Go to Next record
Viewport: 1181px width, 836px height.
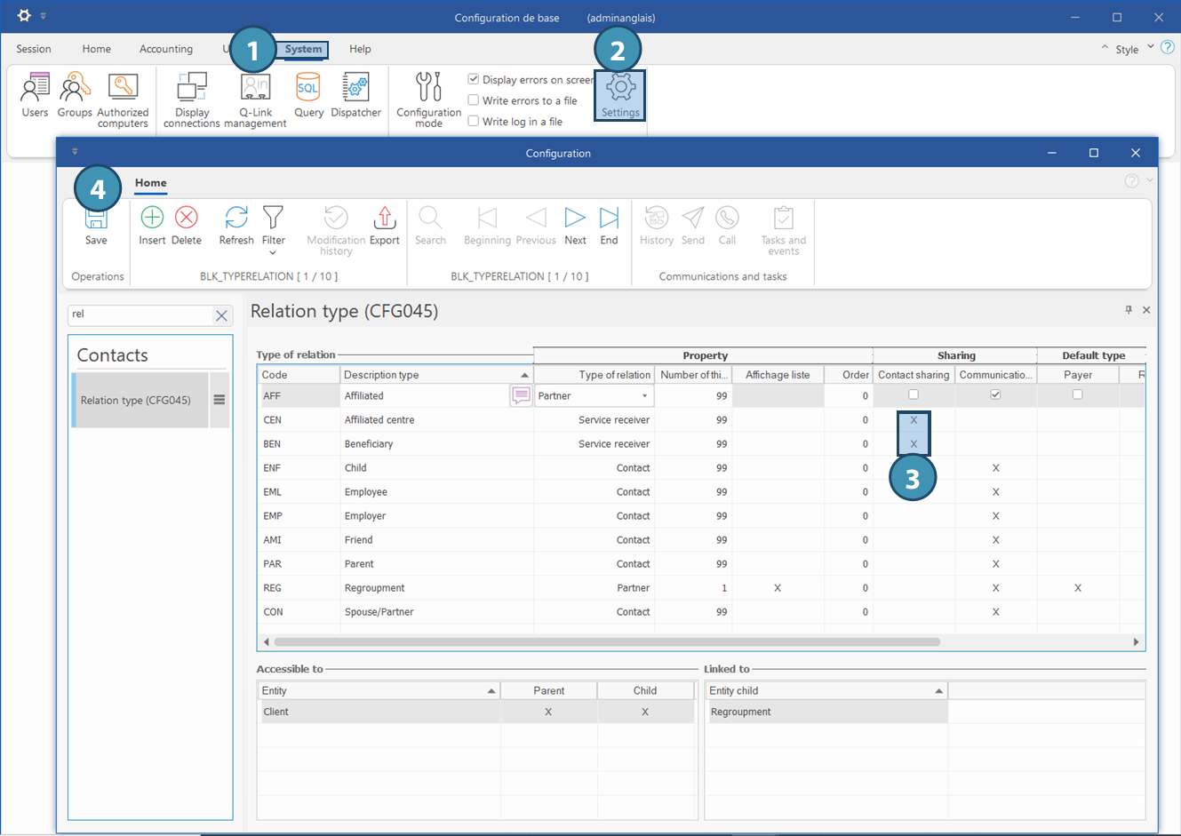click(575, 218)
